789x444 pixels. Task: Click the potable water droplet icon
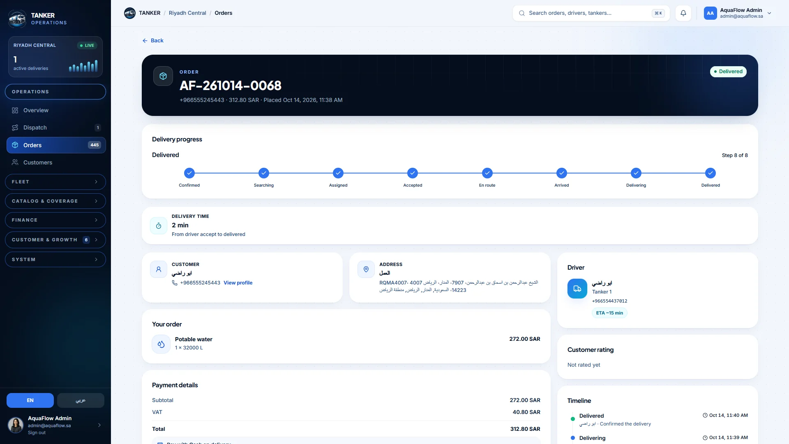click(161, 344)
